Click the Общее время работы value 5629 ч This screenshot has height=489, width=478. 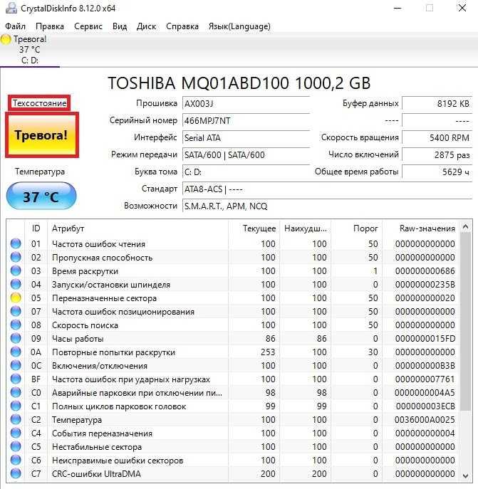(437, 172)
